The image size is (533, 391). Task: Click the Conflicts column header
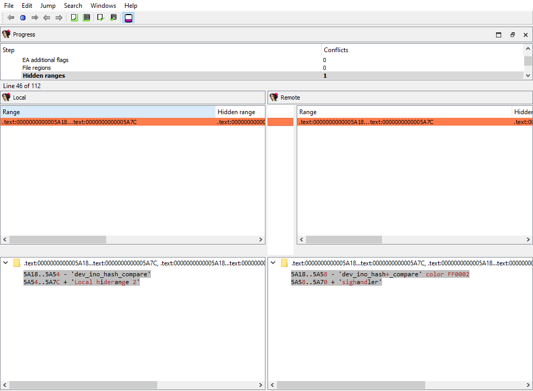coord(336,50)
